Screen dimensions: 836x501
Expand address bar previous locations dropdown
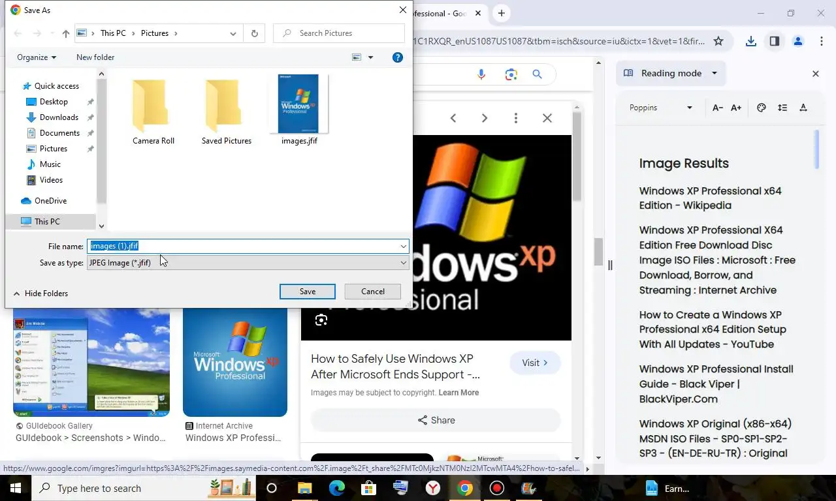233,33
